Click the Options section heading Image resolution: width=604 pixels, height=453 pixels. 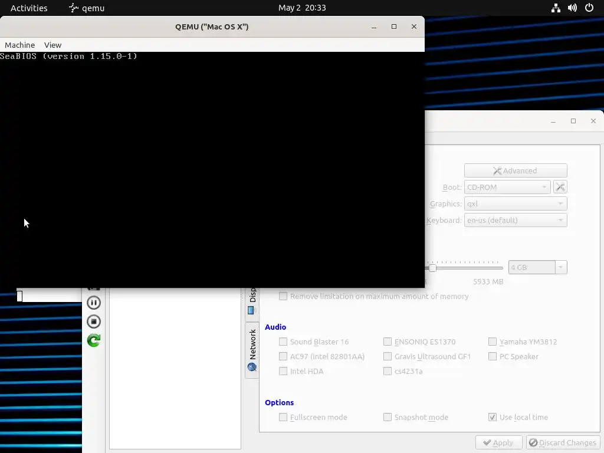click(x=279, y=402)
